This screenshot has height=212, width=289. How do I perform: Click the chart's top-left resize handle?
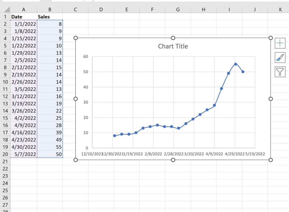[x=76, y=38]
